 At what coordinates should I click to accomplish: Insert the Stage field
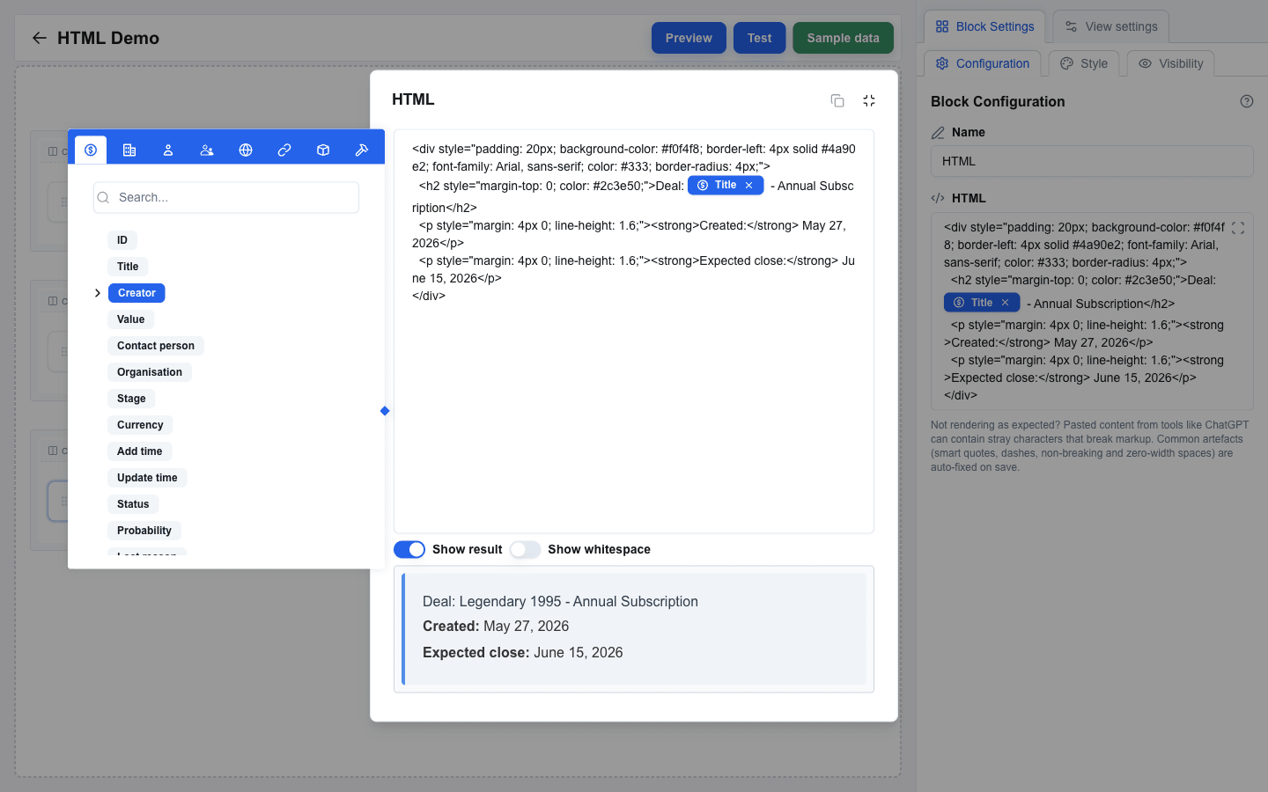pyautogui.click(x=131, y=399)
